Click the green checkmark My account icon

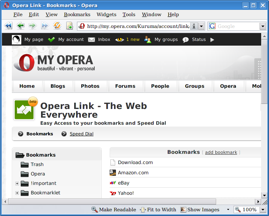pos(51,39)
